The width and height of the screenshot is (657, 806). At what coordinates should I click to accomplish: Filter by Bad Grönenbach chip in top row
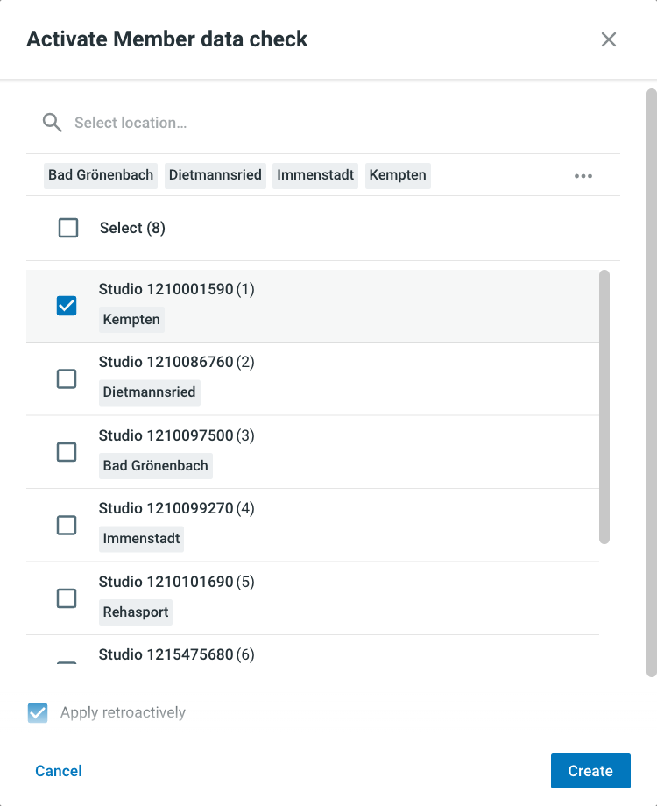point(101,175)
